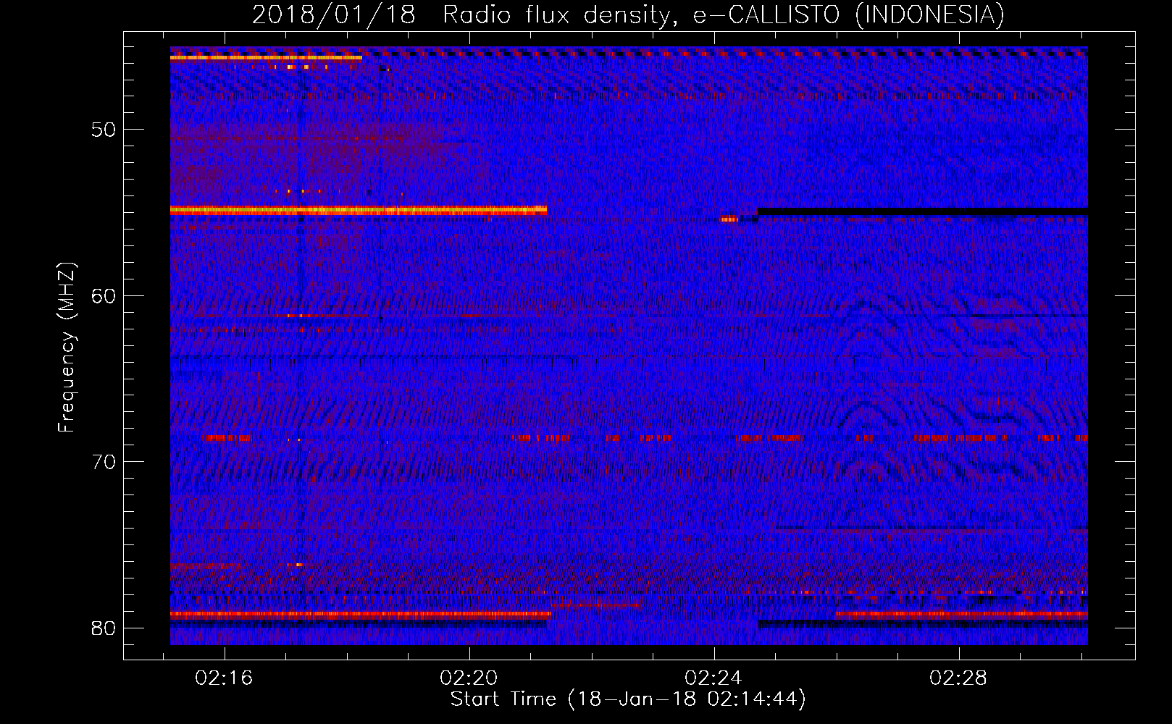Click the Y-axis label "Frequency (MHZ)"
This screenshot has width=1172, height=724.
tap(67, 348)
